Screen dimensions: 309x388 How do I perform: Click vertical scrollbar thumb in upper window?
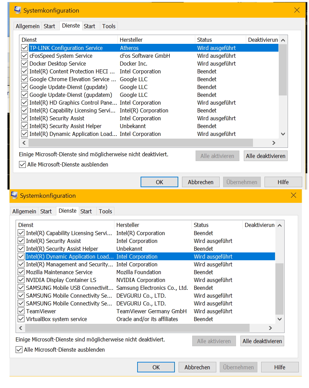pyautogui.click(x=283, y=70)
